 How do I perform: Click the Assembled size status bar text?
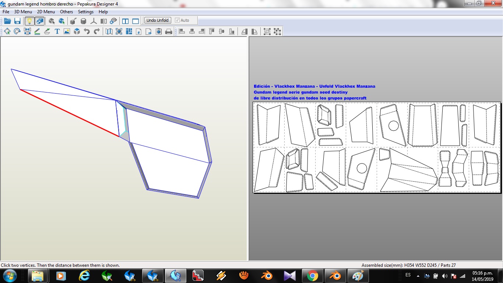(x=409, y=265)
